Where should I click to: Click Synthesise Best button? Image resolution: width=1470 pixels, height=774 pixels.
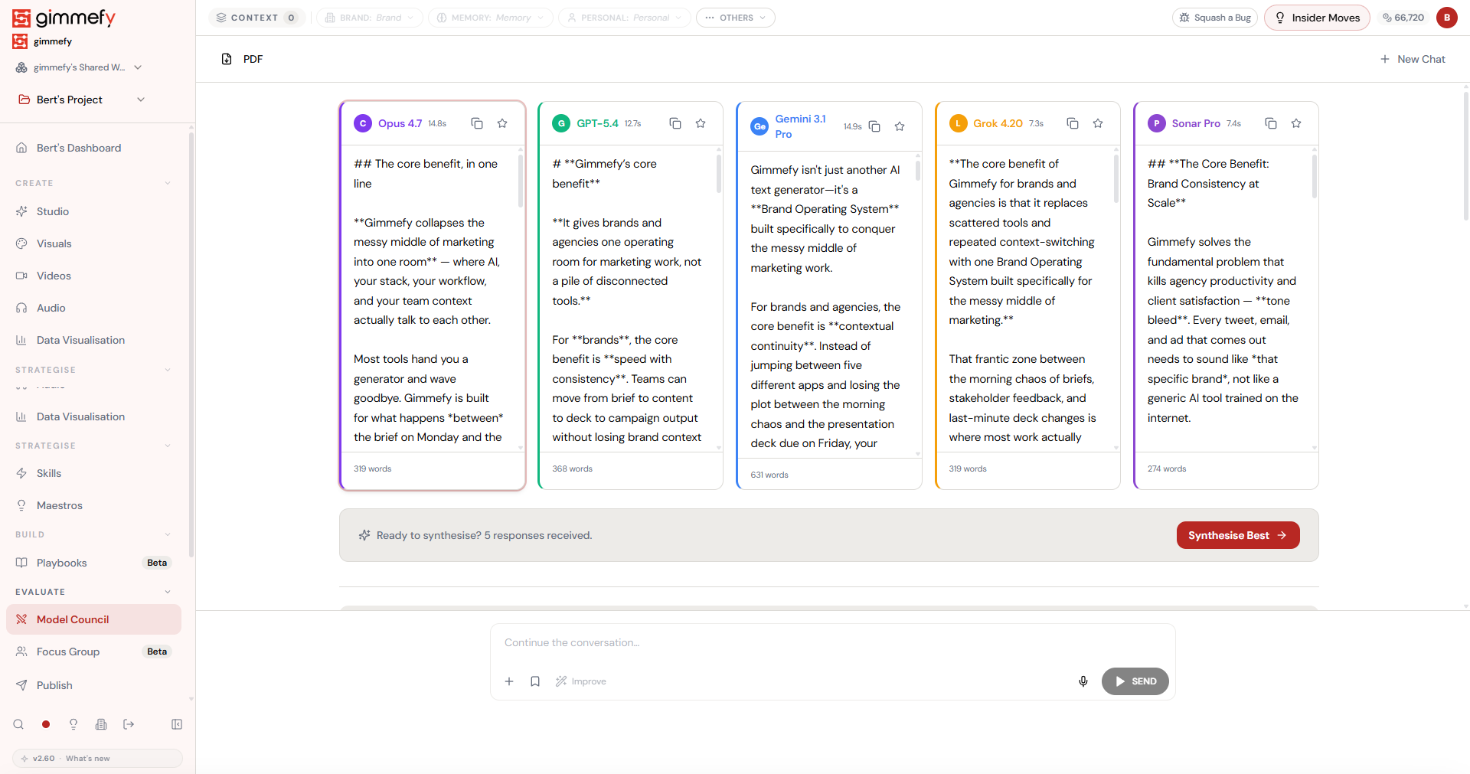click(x=1238, y=535)
